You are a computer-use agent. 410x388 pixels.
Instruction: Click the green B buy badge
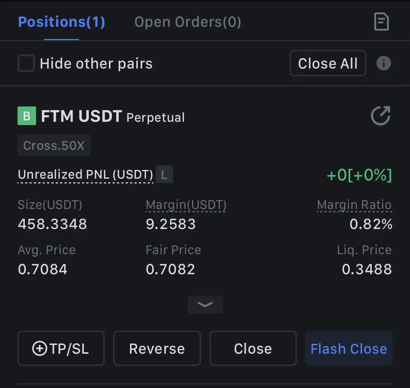27,116
